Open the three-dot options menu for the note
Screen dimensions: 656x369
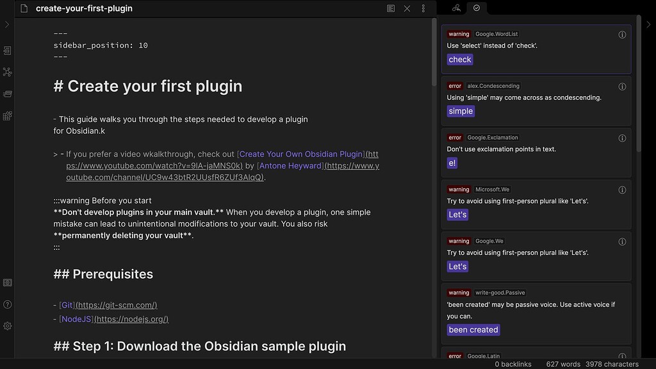point(423,8)
